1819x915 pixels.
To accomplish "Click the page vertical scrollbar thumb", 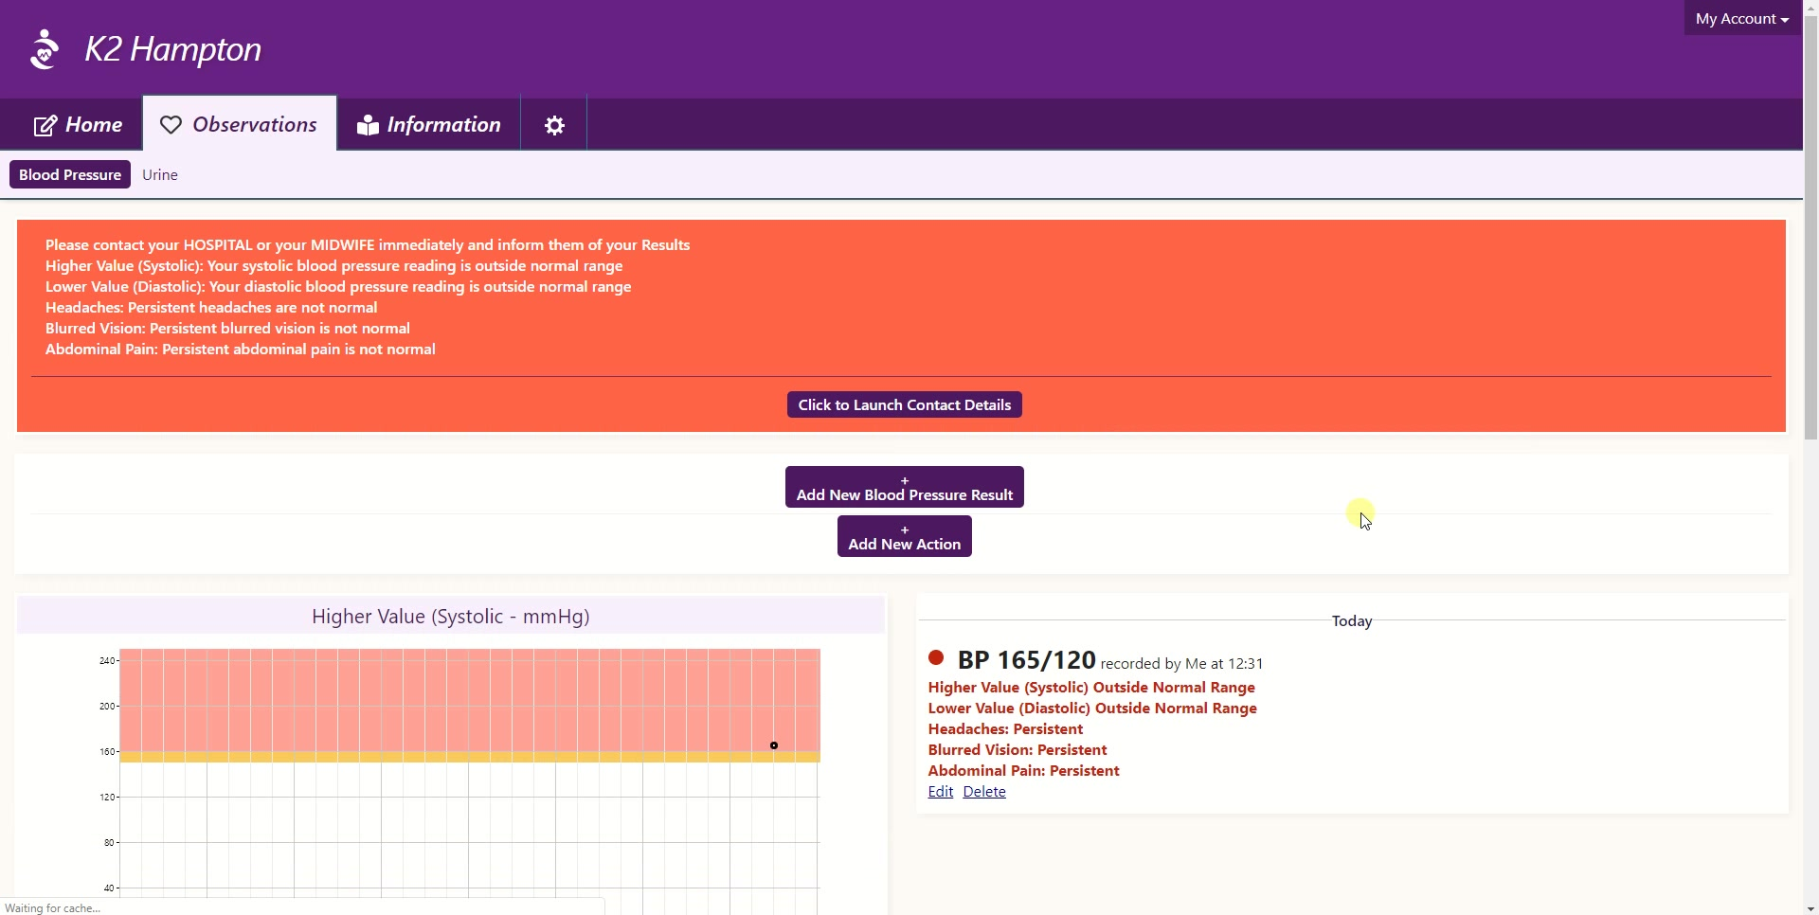I will tap(1810, 227).
